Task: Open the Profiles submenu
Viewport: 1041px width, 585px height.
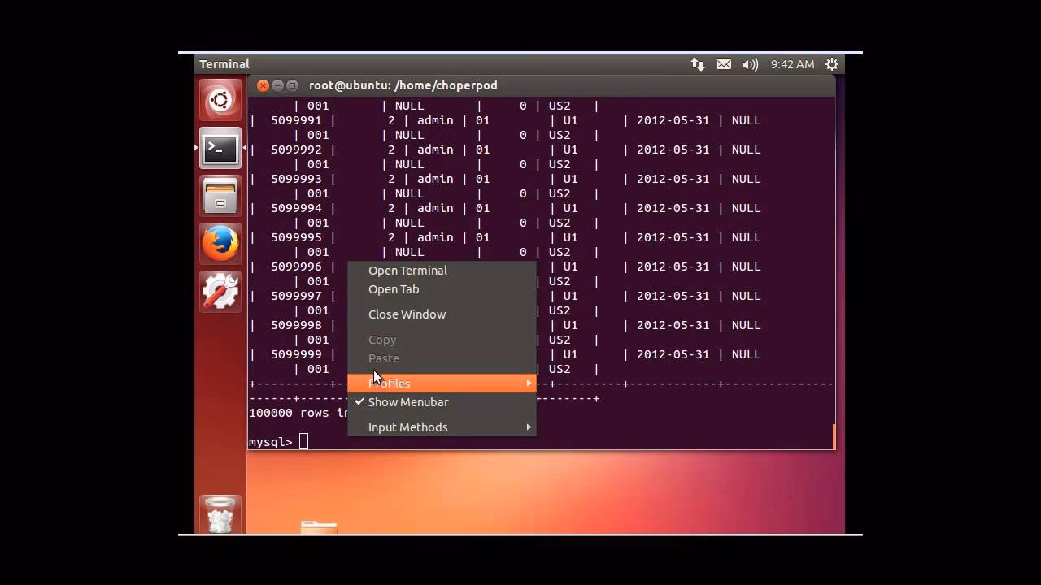Action: tap(442, 383)
